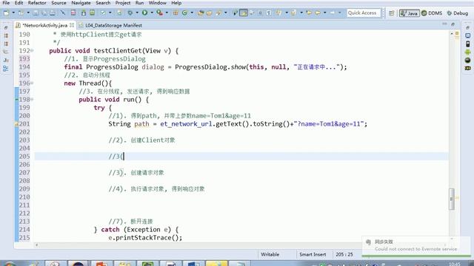Click the New file toolbar icon
The width and height of the screenshot is (474, 266).
click(7, 13)
